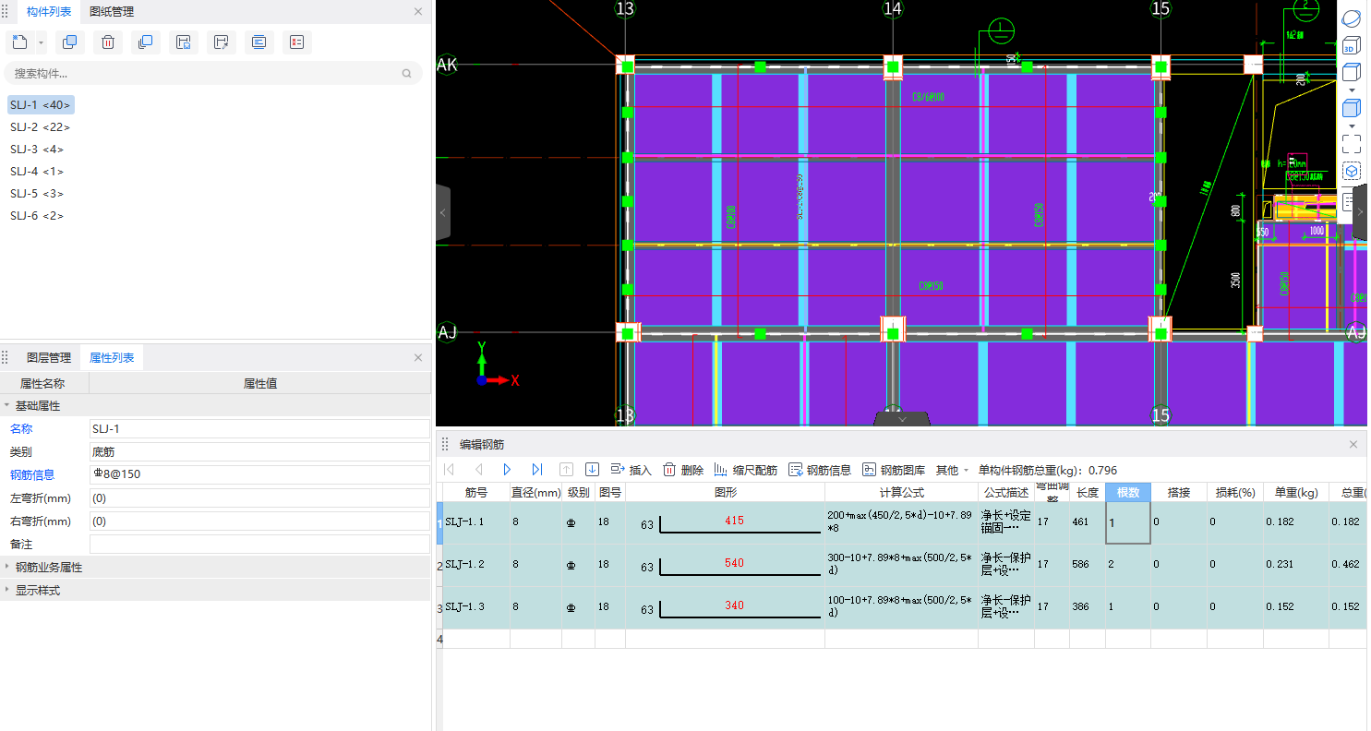This screenshot has height=731, width=1371.
Task: Click the dashed-rectangle fullscreen icon
Action: pyautogui.click(x=1352, y=144)
